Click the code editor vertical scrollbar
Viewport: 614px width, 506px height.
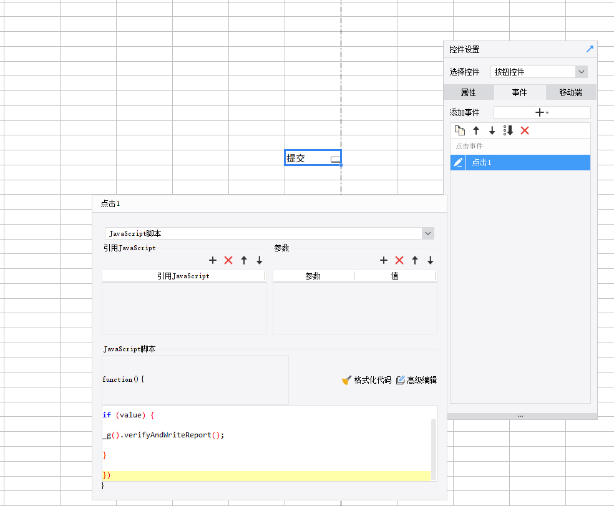click(434, 443)
